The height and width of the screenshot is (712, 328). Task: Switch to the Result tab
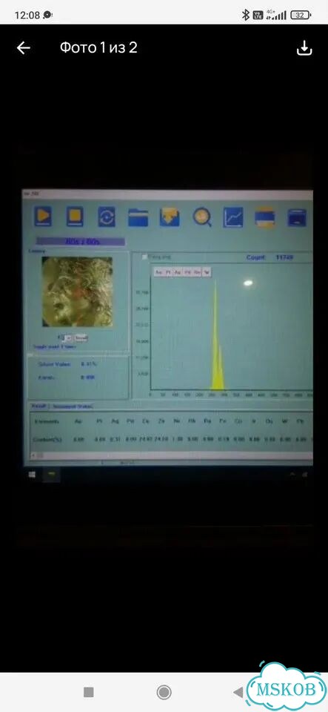(x=38, y=406)
